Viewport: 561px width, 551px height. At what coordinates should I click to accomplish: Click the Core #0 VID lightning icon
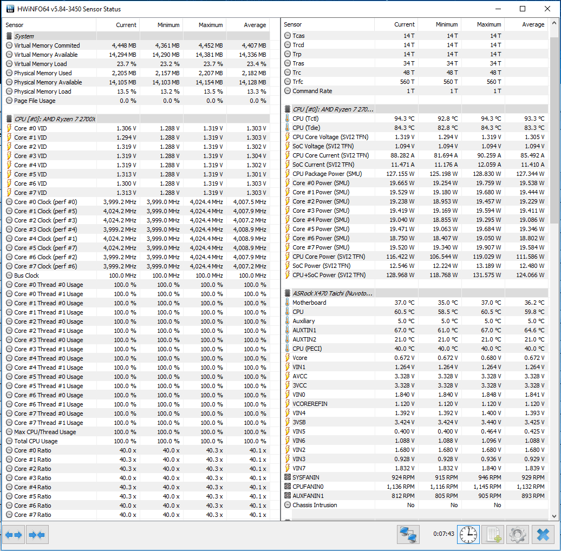[x=9, y=128]
